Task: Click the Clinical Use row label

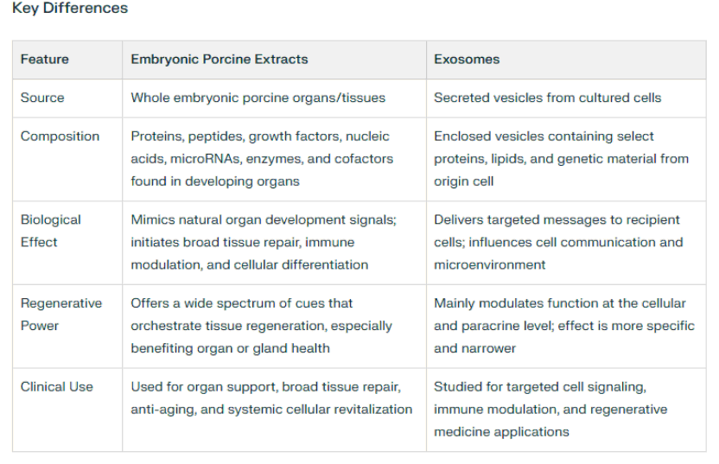Action: (57, 387)
